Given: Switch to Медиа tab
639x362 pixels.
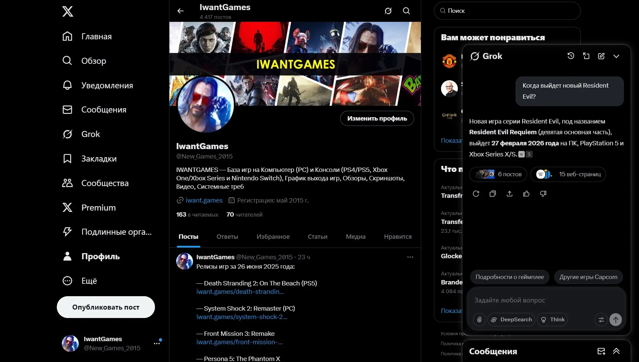Looking at the screenshot, I should pos(356,237).
